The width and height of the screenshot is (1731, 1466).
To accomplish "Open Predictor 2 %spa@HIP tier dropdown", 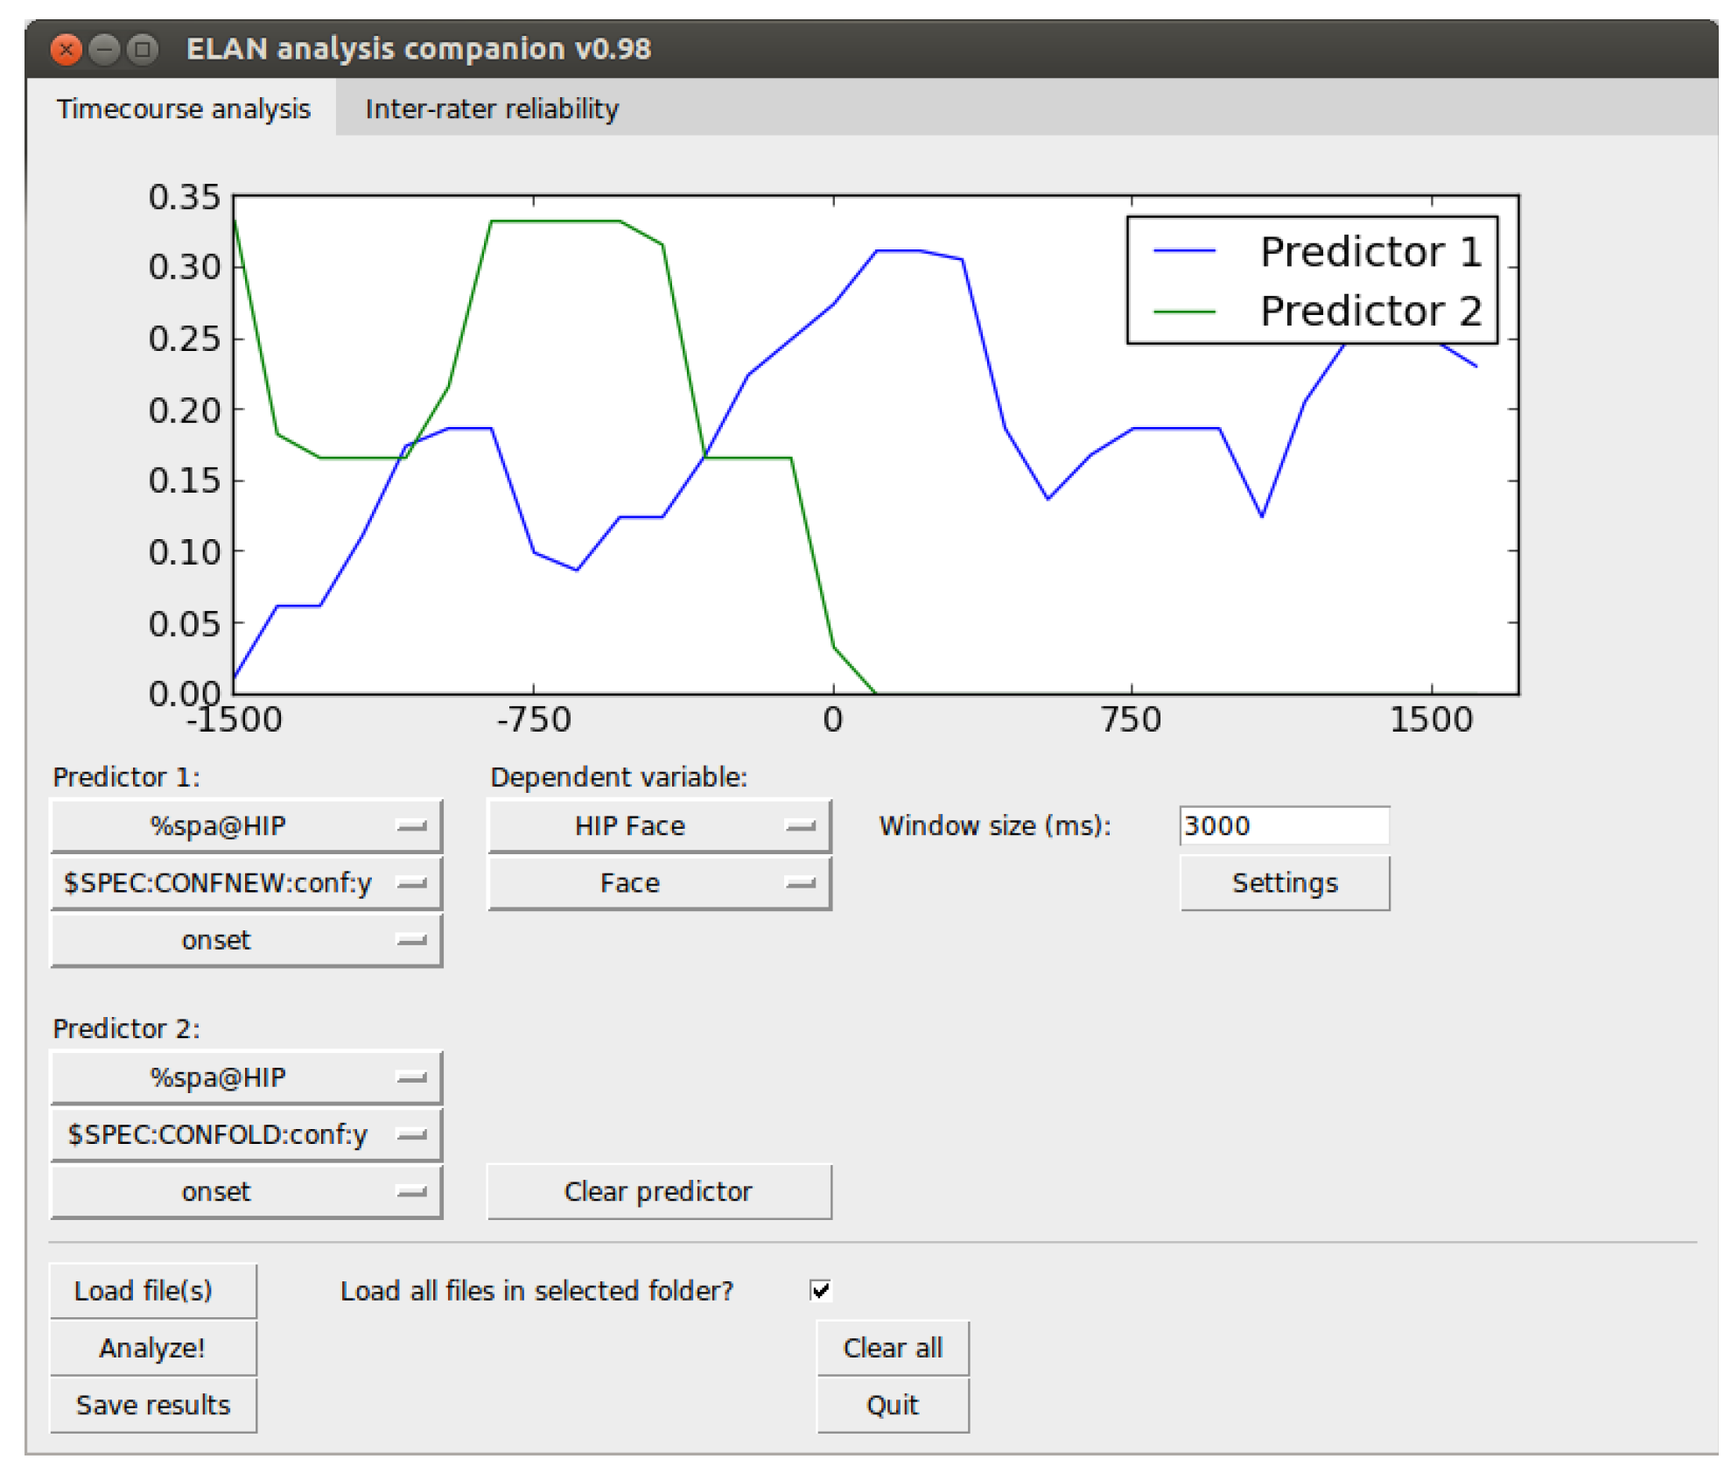I will [247, 1077].
